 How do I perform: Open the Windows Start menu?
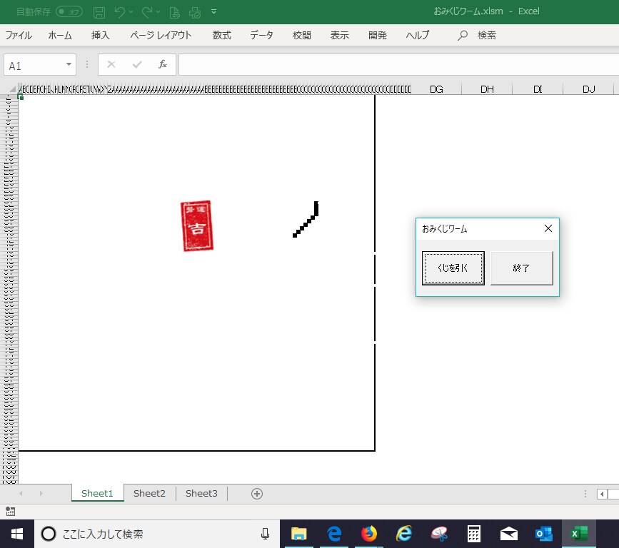pos(17,534)
